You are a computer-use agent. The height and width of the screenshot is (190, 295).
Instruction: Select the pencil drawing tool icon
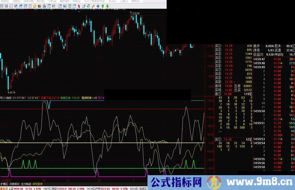click(x=93, y=6)
